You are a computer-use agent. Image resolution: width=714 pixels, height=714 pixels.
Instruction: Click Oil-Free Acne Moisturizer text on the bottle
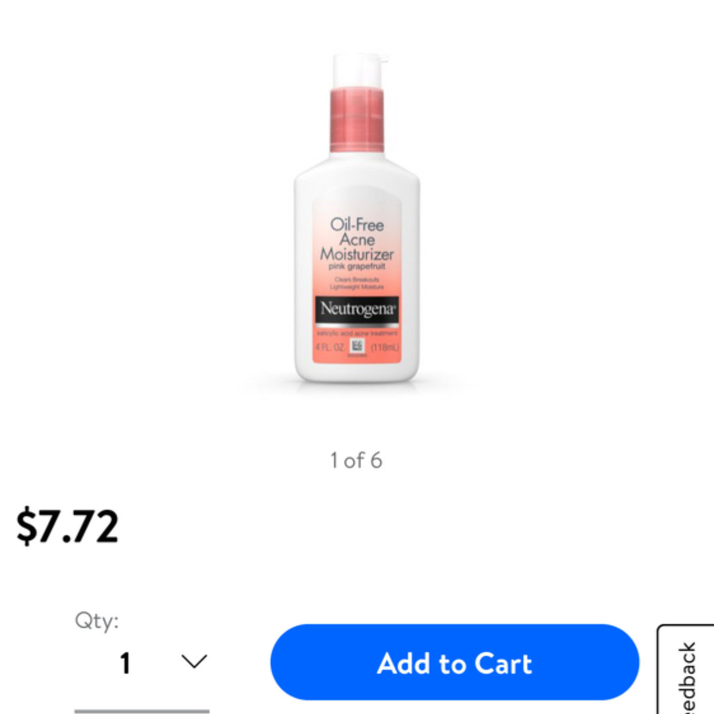click(356, 239)
